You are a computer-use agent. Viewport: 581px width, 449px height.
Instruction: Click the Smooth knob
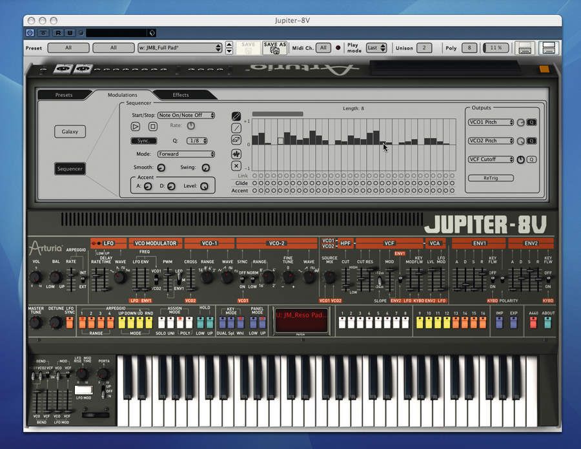tap(161, 167)
